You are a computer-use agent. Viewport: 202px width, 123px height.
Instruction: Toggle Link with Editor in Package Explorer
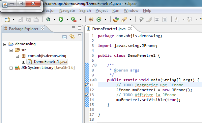click(x=72, y=37)
